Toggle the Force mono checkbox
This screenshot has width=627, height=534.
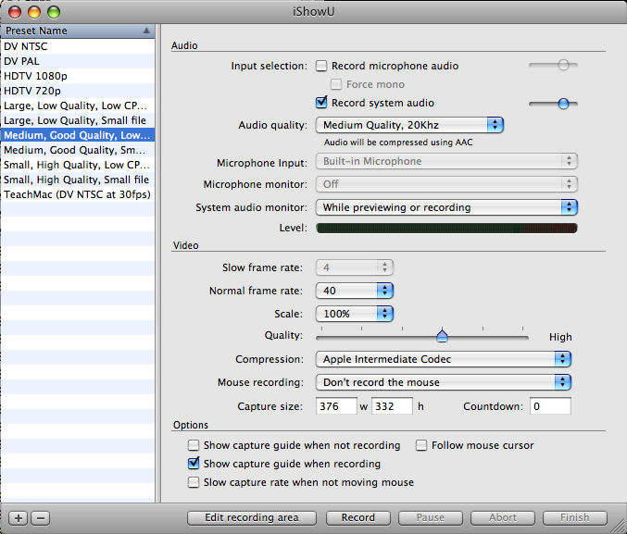point(336,84)
